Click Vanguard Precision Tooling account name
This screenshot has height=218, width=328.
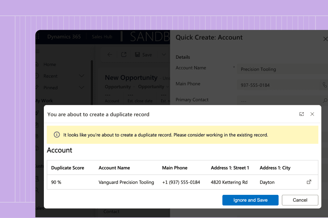pyautogui.click(x=126, y=182)
